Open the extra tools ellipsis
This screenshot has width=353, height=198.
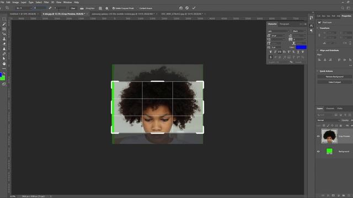click(4, 68)
